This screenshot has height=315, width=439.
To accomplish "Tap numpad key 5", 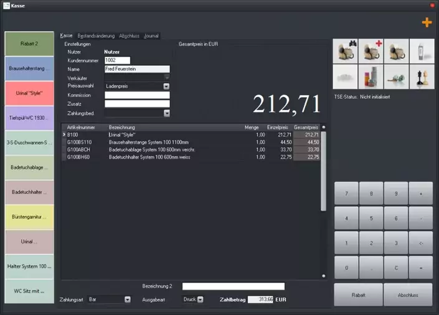I will 371,218.
